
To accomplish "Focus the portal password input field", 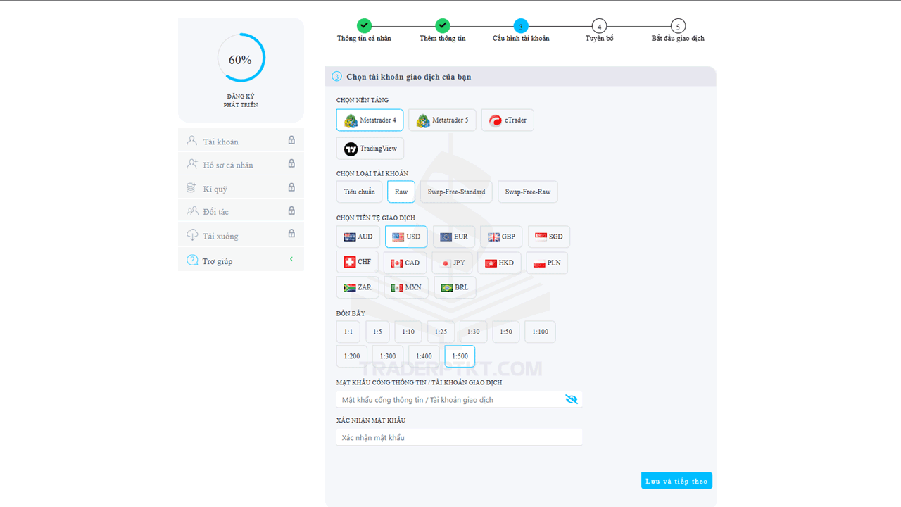I will point(459,399).
